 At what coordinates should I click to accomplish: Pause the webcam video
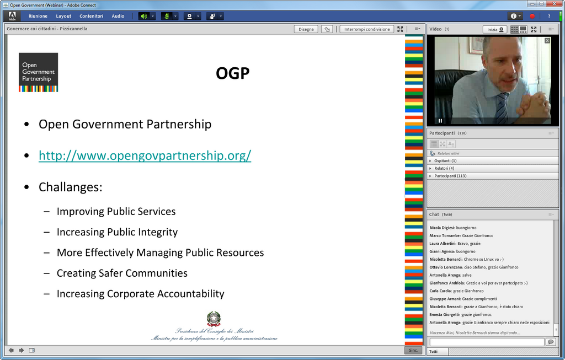tap(440, 121)
